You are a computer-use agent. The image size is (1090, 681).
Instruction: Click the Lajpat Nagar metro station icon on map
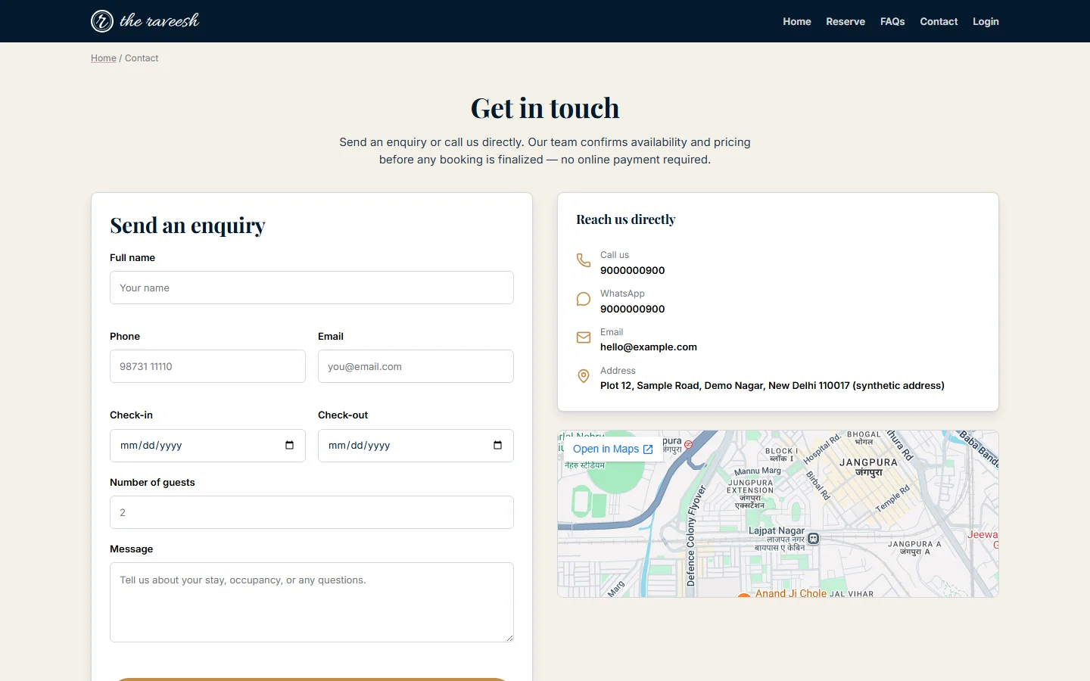point(814,539)
